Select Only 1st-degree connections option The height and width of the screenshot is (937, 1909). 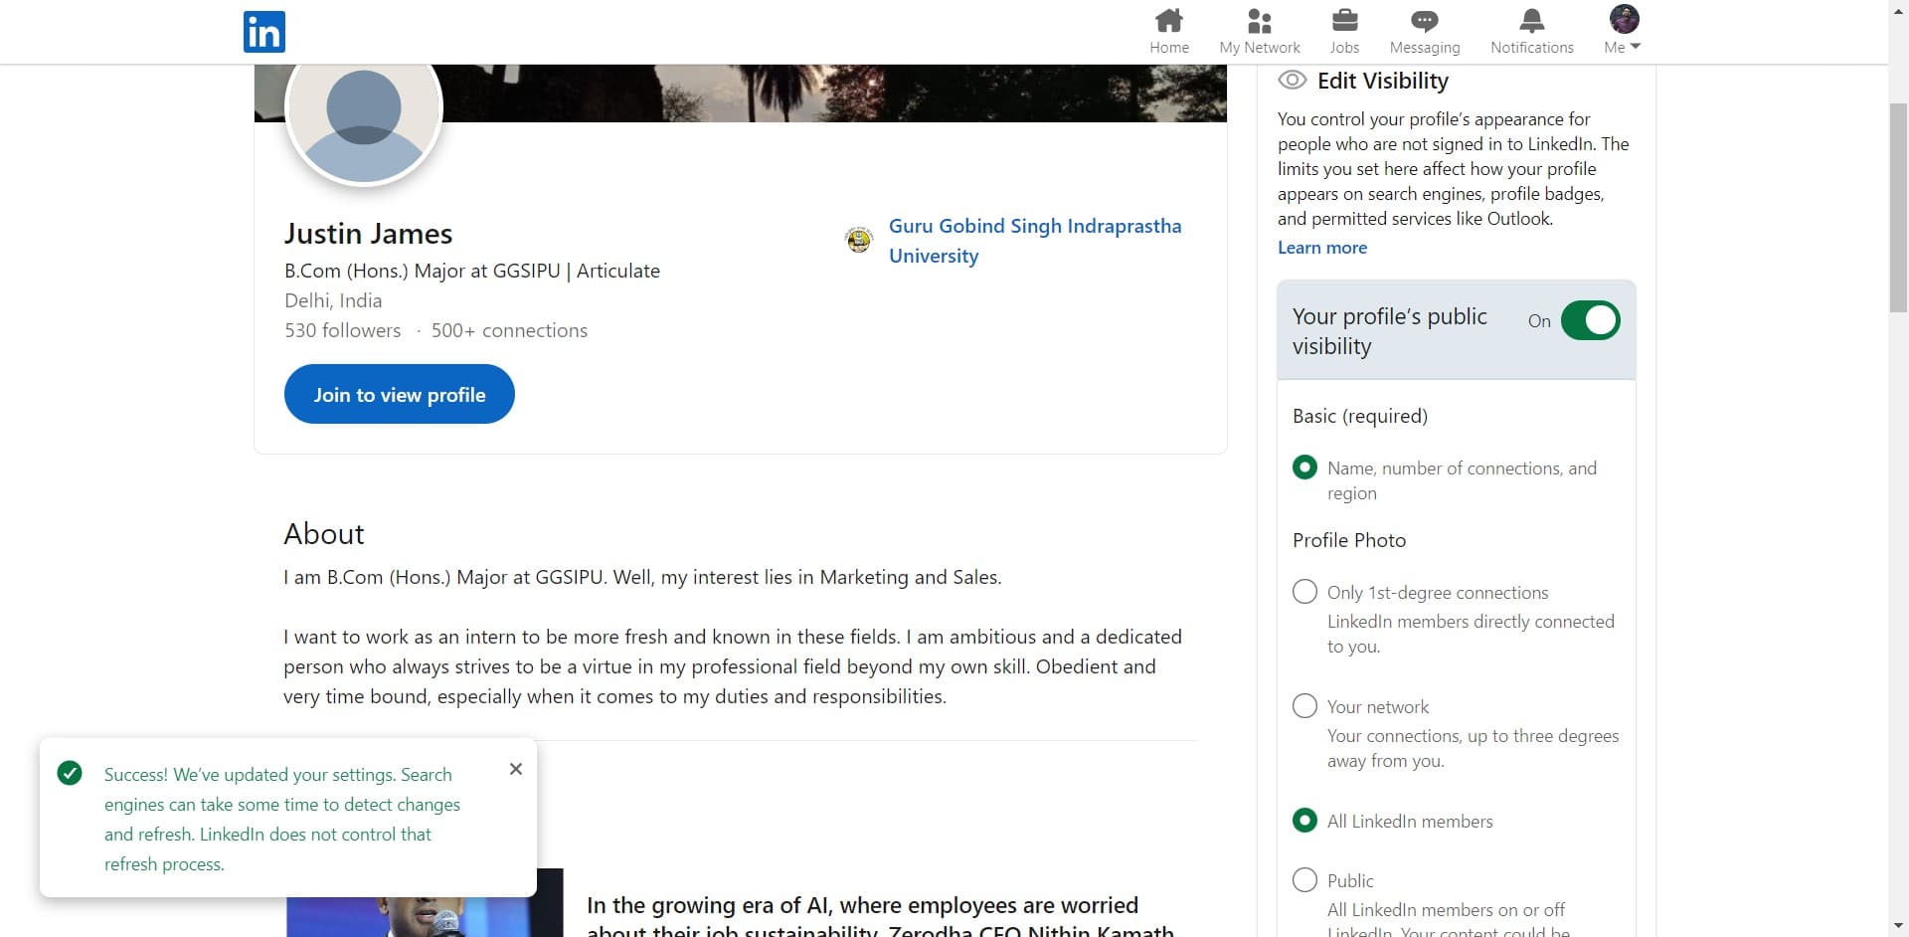[1303, 591]
